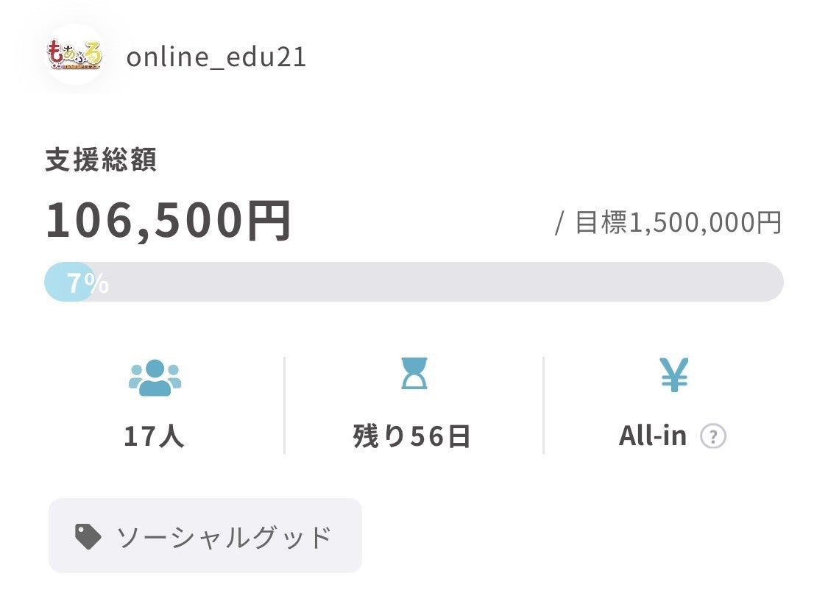Viewport: 828px width, 604px height.
Task: Click the 目標1,500,000円 goal text
Action: (x=677, y=222)
